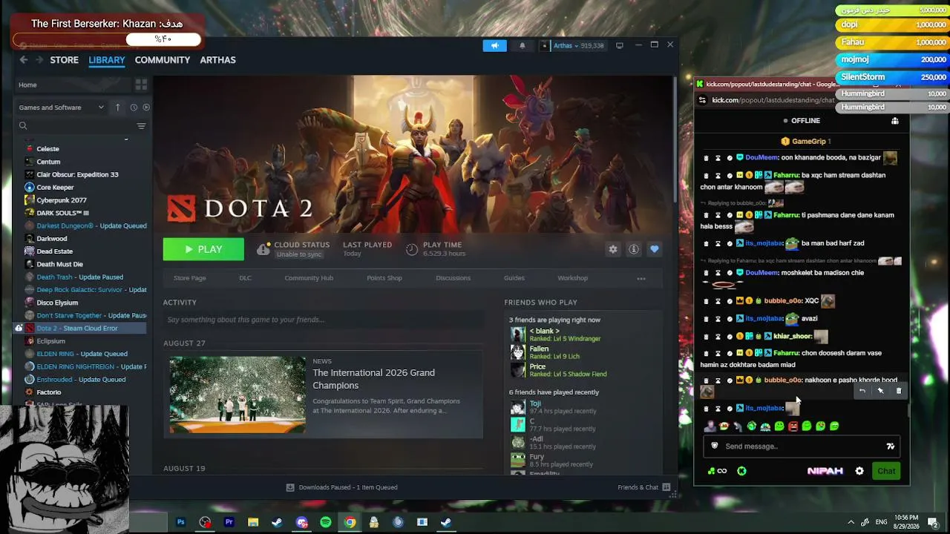The image size is (950, 534).
Task: Filter library by ready-to-play icon
Action: (x=145, y=108)
